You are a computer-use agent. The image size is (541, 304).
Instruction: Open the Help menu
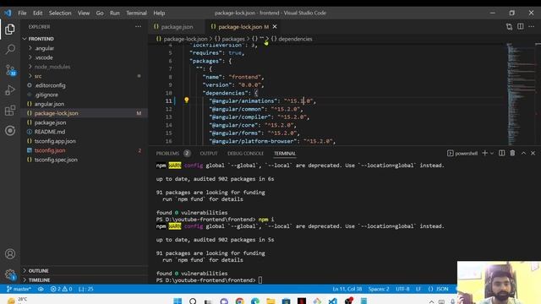(159, 13)
